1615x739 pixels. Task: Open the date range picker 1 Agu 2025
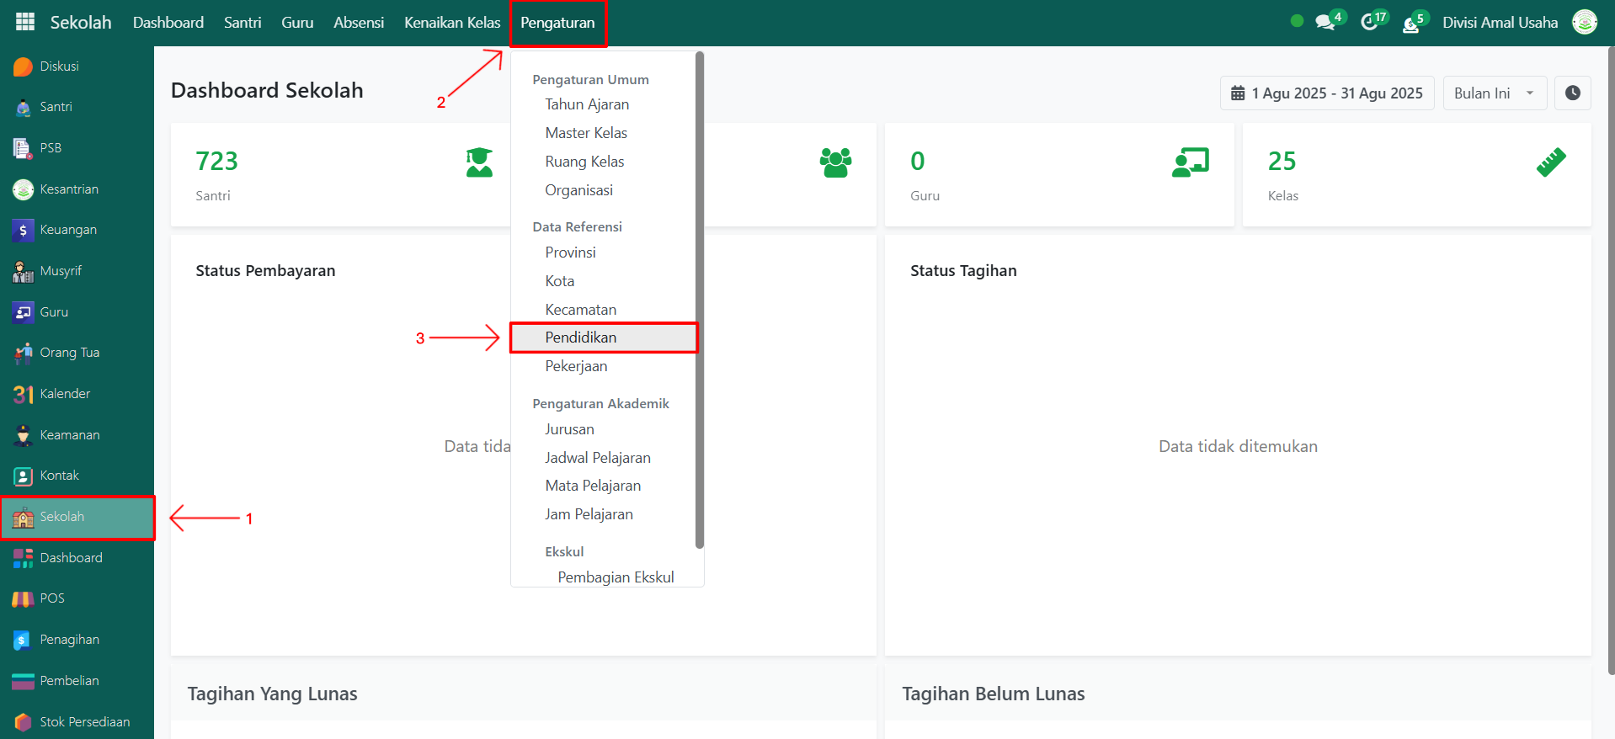pos(1326,93)
